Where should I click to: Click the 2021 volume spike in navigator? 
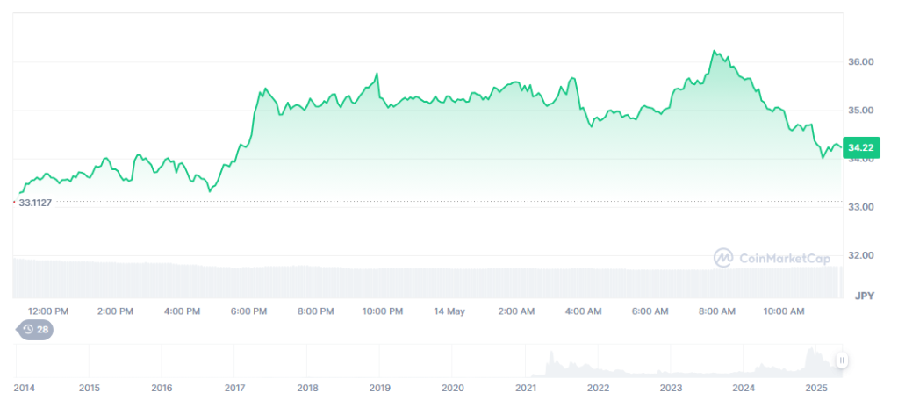point(550,361)
